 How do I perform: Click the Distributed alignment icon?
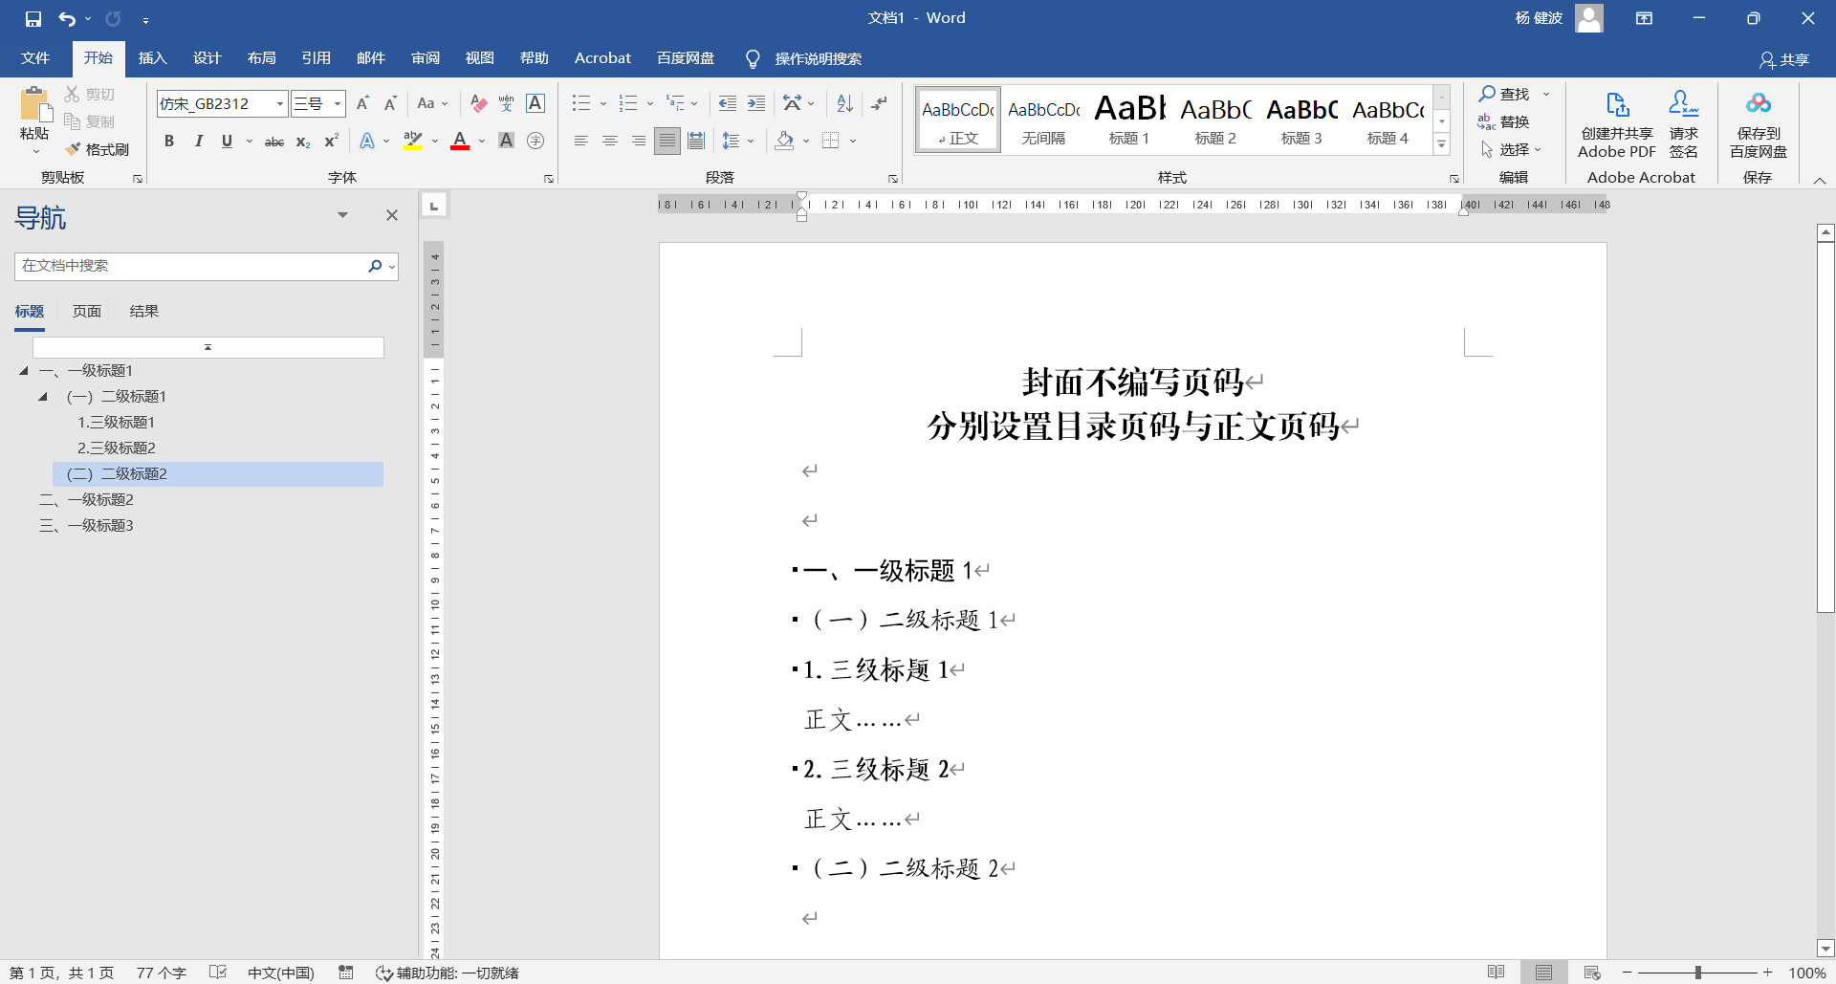(x=696, y=142)
